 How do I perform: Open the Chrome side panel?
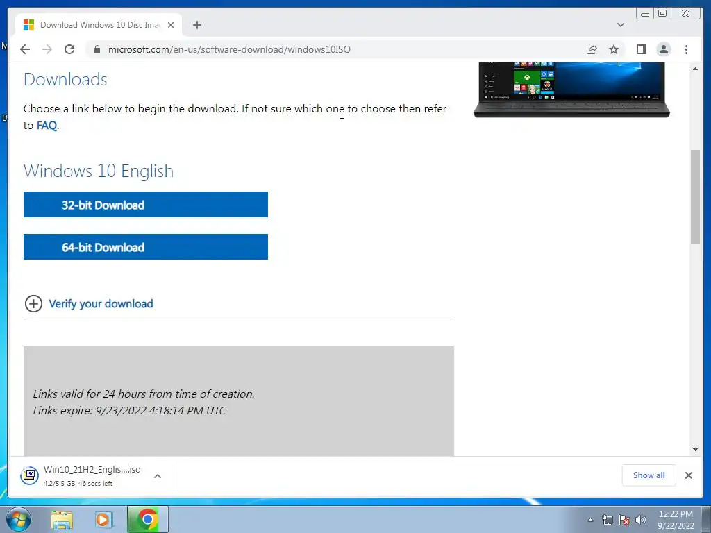pos(641,49)
